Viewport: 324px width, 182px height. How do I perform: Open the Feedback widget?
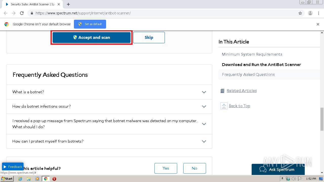[x=13, y=167]
